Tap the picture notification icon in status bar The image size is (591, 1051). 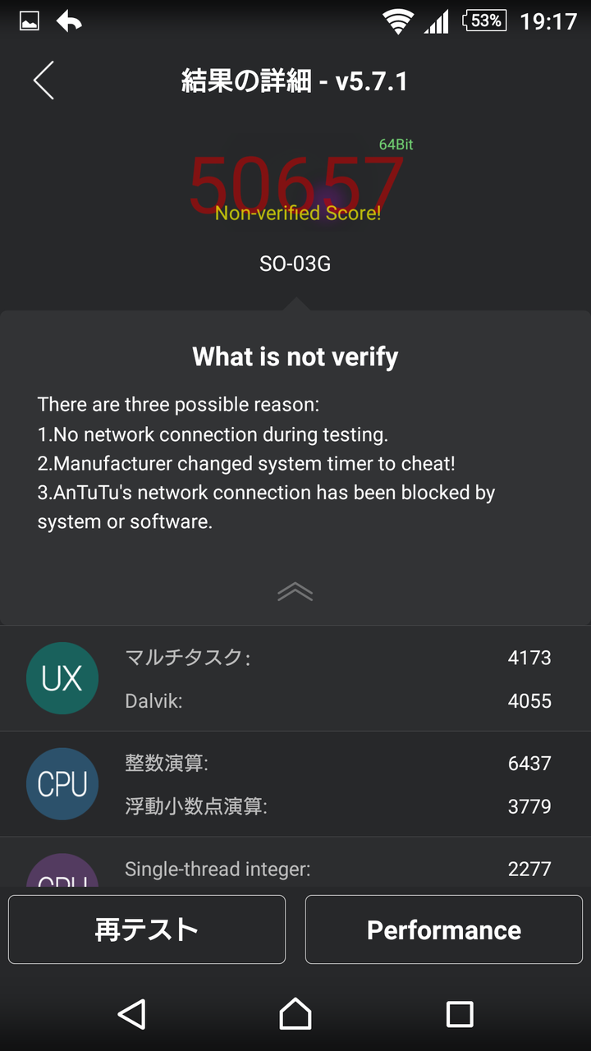click(x=30, y=21)
